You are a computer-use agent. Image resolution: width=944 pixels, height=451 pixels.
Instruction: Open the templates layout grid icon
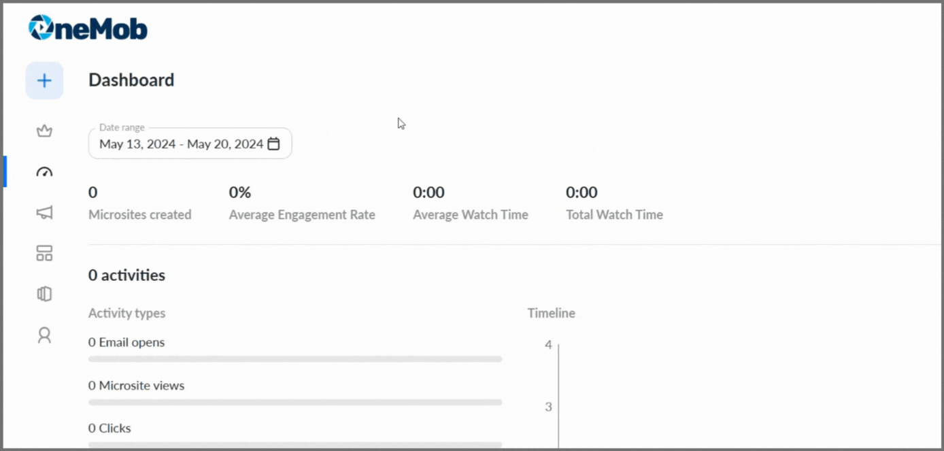(44, 254)
